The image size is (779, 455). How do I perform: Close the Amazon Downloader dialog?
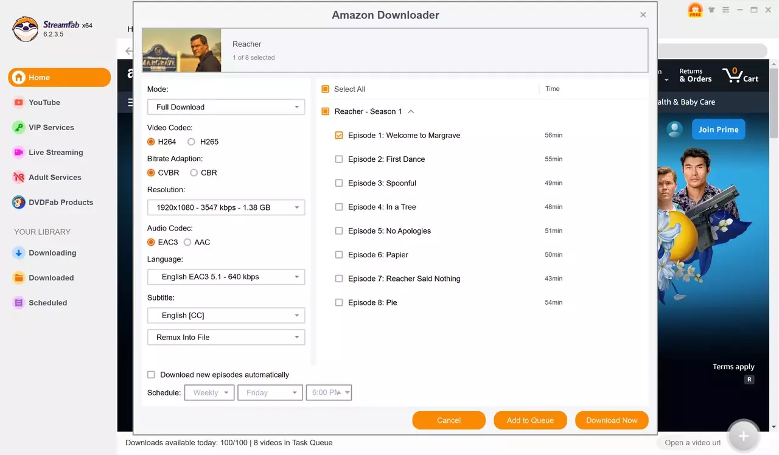point(643,15)
